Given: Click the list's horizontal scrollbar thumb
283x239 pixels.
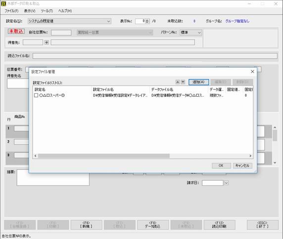Looking at the screenshot, I should [104, 156].
